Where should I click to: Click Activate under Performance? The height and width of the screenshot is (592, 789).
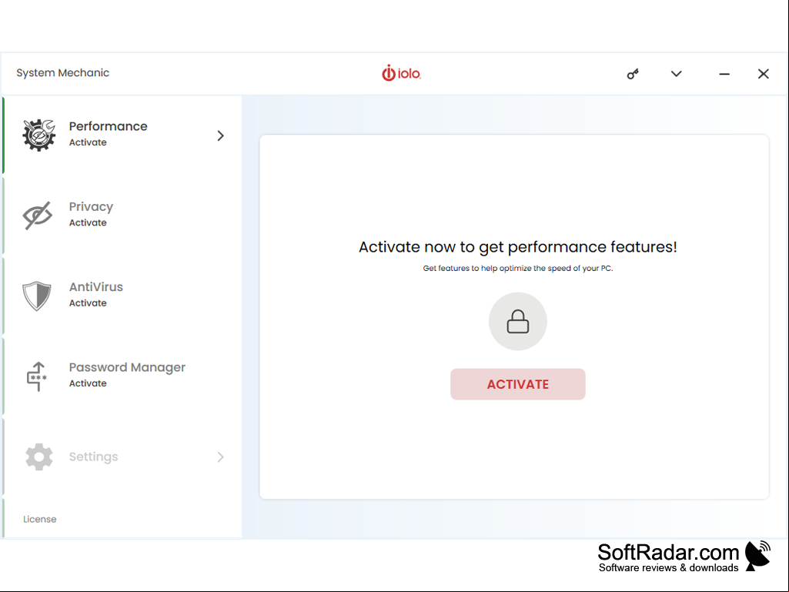[x=88, y=142]
